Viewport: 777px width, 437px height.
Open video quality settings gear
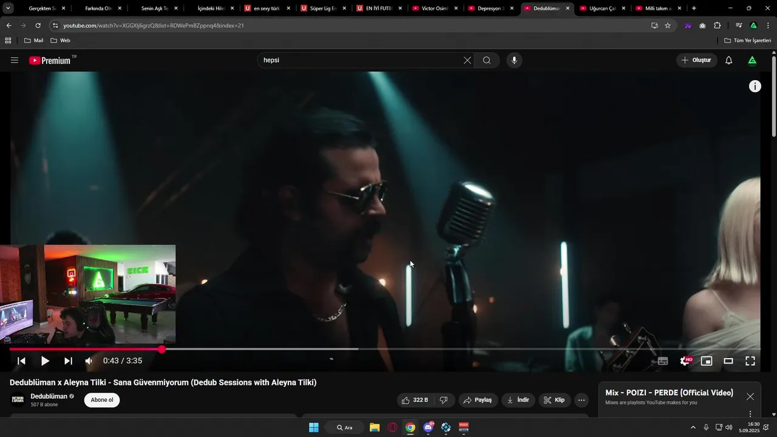(685, 361)
